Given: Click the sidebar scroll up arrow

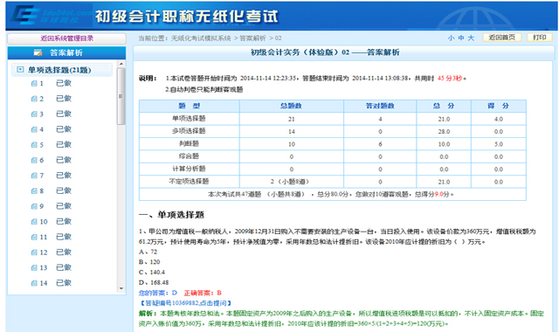Looking at the screenshot, I should pos(121,64).
